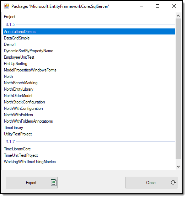Screen dimensions: 187x198
Task: Click the Project column header
Action: click(10, 17)
